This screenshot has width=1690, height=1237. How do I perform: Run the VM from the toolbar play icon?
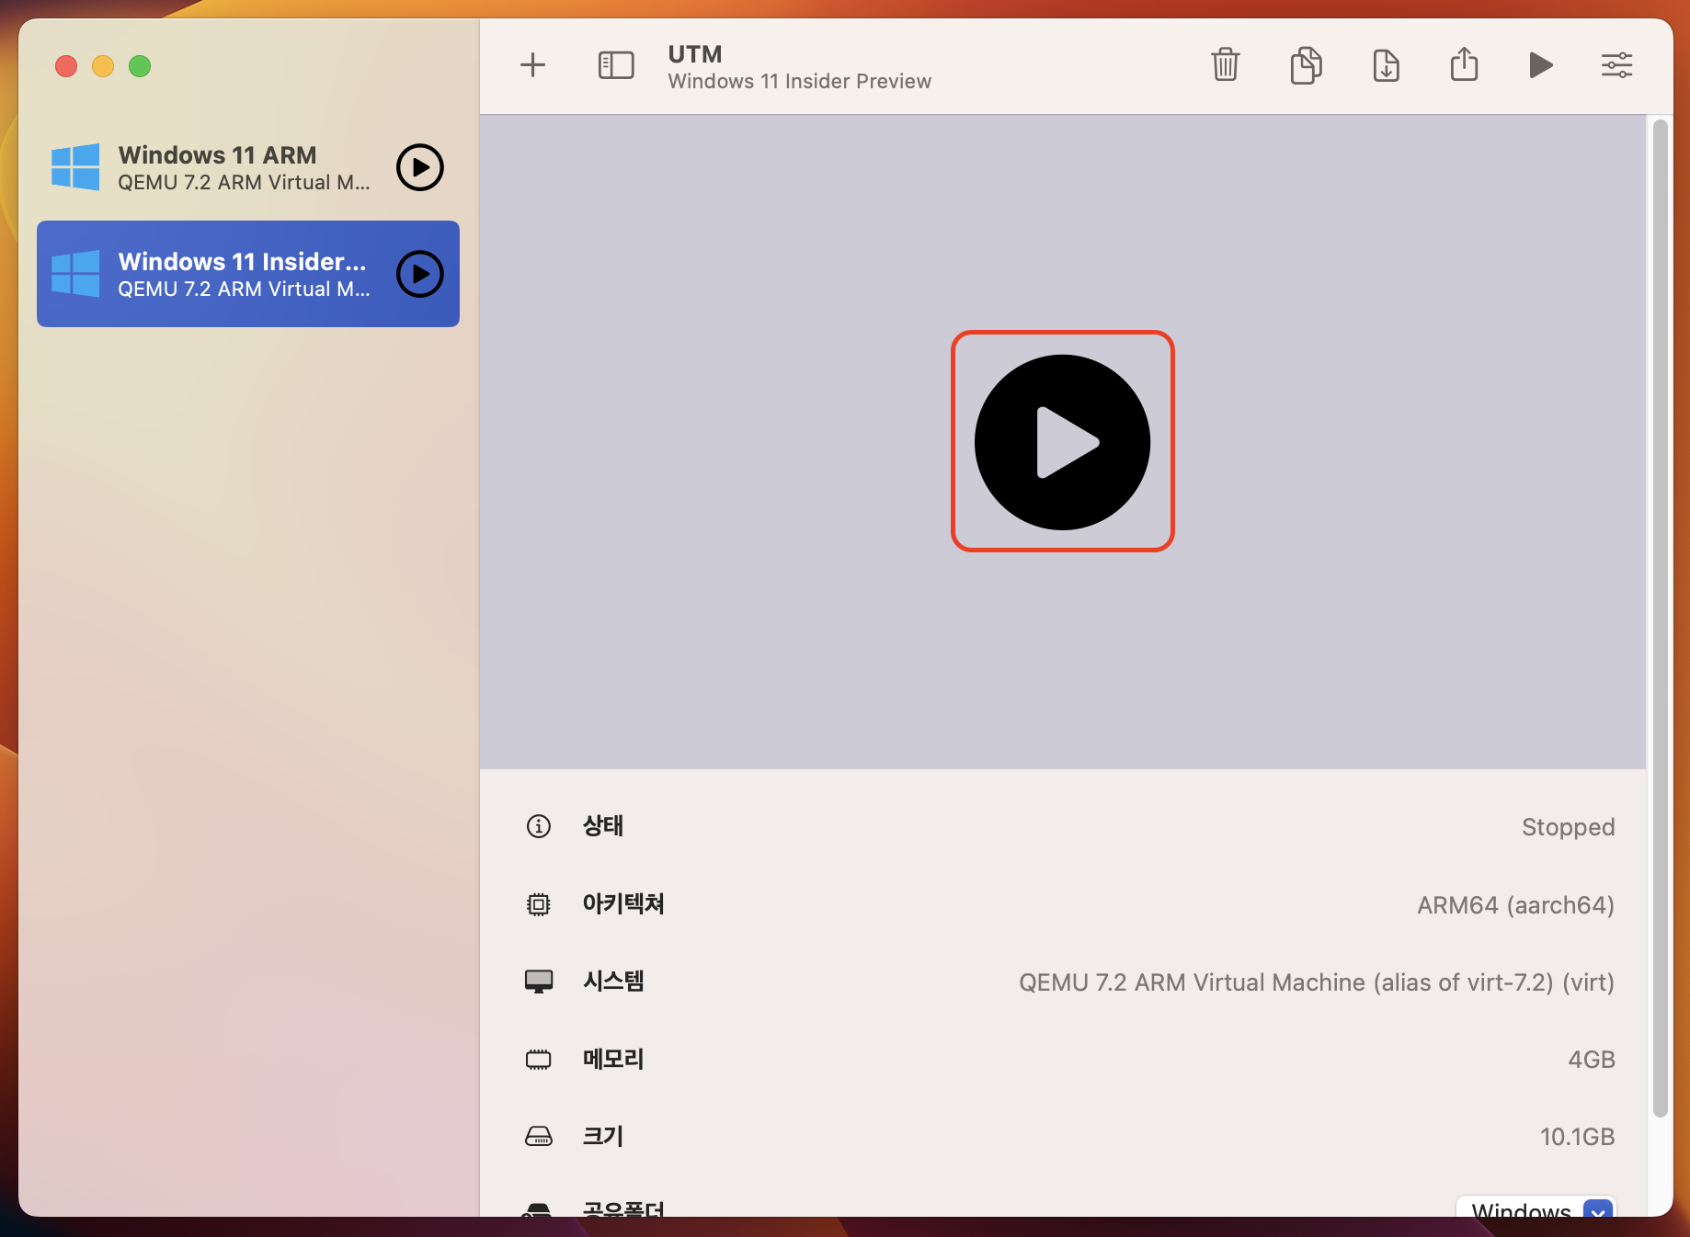(1541, 65)
